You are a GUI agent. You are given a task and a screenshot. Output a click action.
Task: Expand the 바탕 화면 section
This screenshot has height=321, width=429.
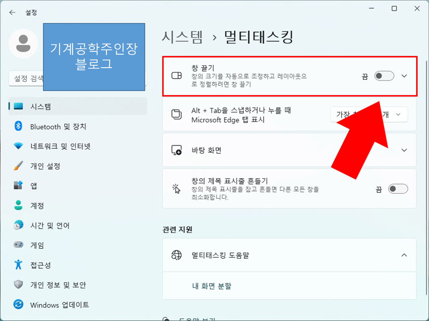tap(404, 150)
